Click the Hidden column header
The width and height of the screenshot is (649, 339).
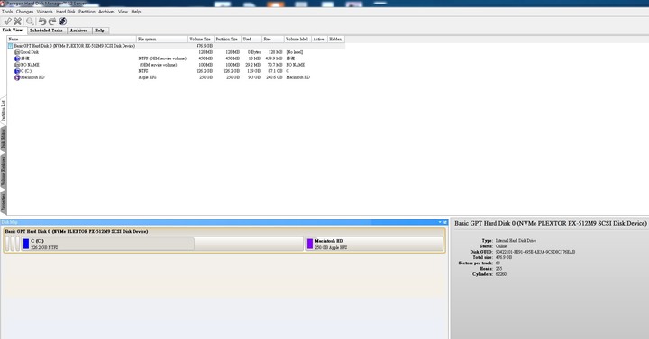(336, 40)
